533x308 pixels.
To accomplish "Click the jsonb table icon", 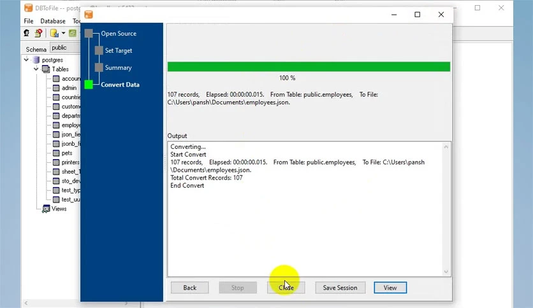I will 56,144.
